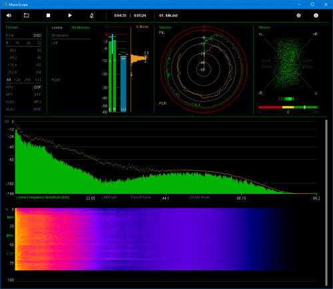This screenshot has height=289, width=333.
Task: Close the MusicScope window
Action: pyautogui.click(x=326, y=5)
